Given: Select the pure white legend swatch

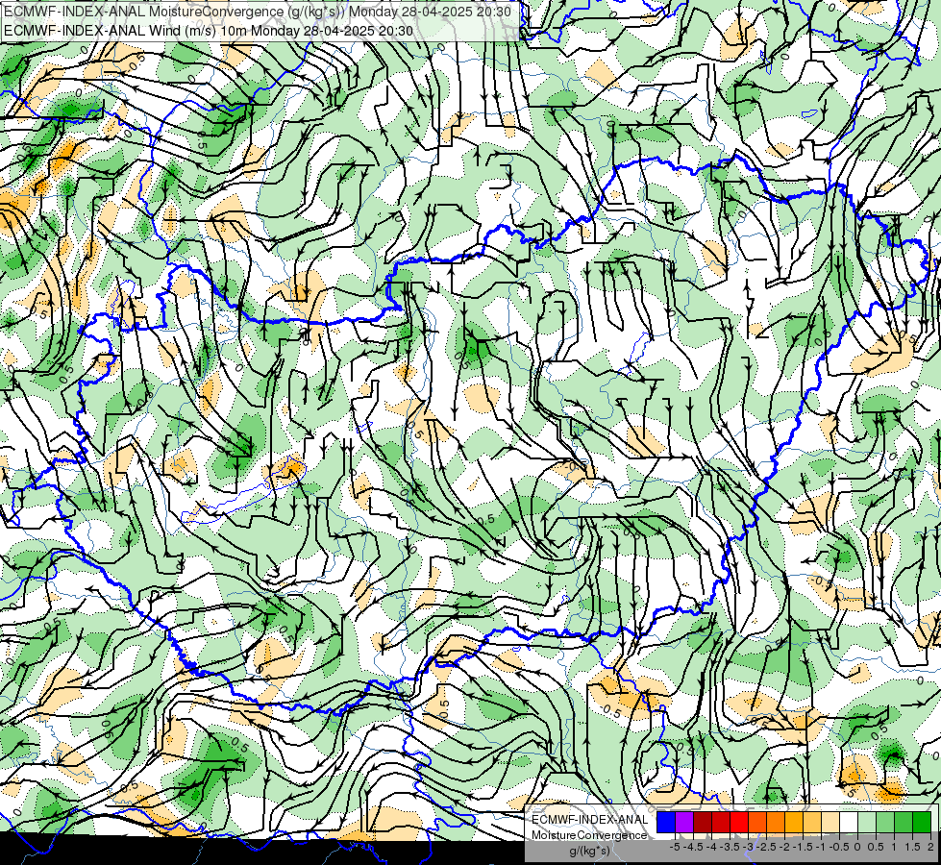Looking at the screenshot, I should pyautogui.click(x=849, y=822).
